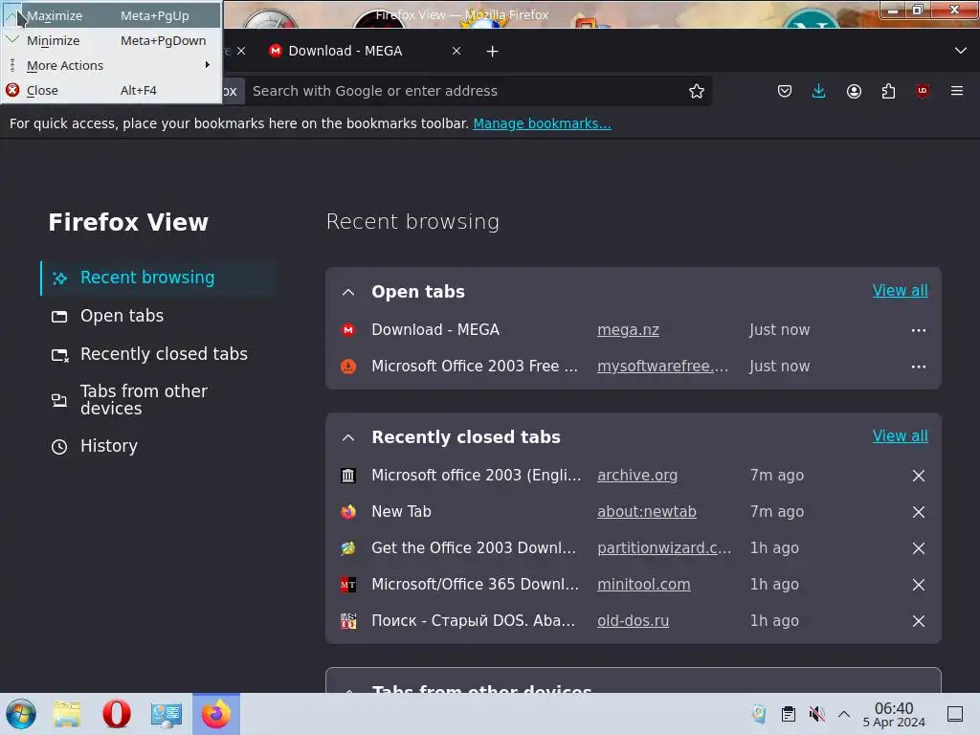Open a new tab with plus button

tap(493, 52)
